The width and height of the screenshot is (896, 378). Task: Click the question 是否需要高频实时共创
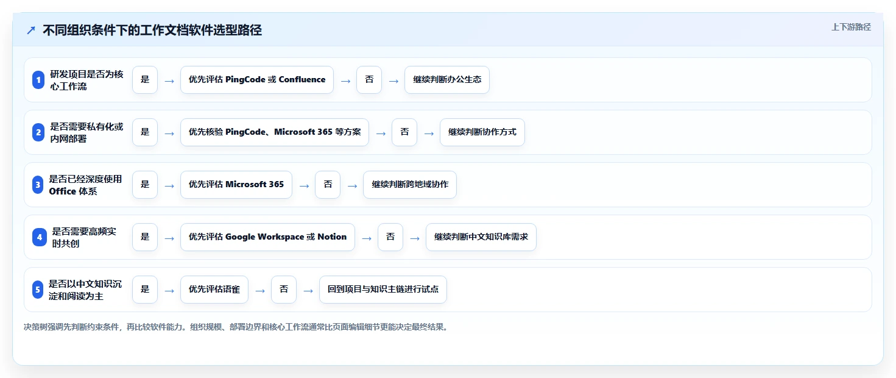tap(84, 237)
